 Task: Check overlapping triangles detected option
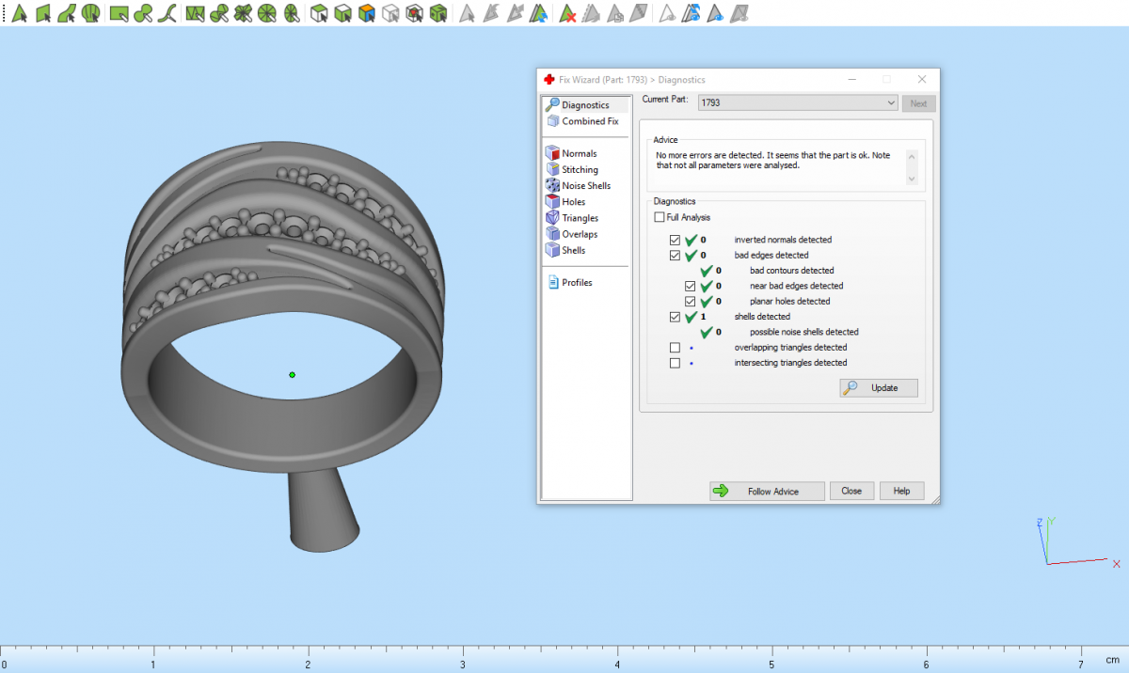pyautogui.click(x=675, y=348)
